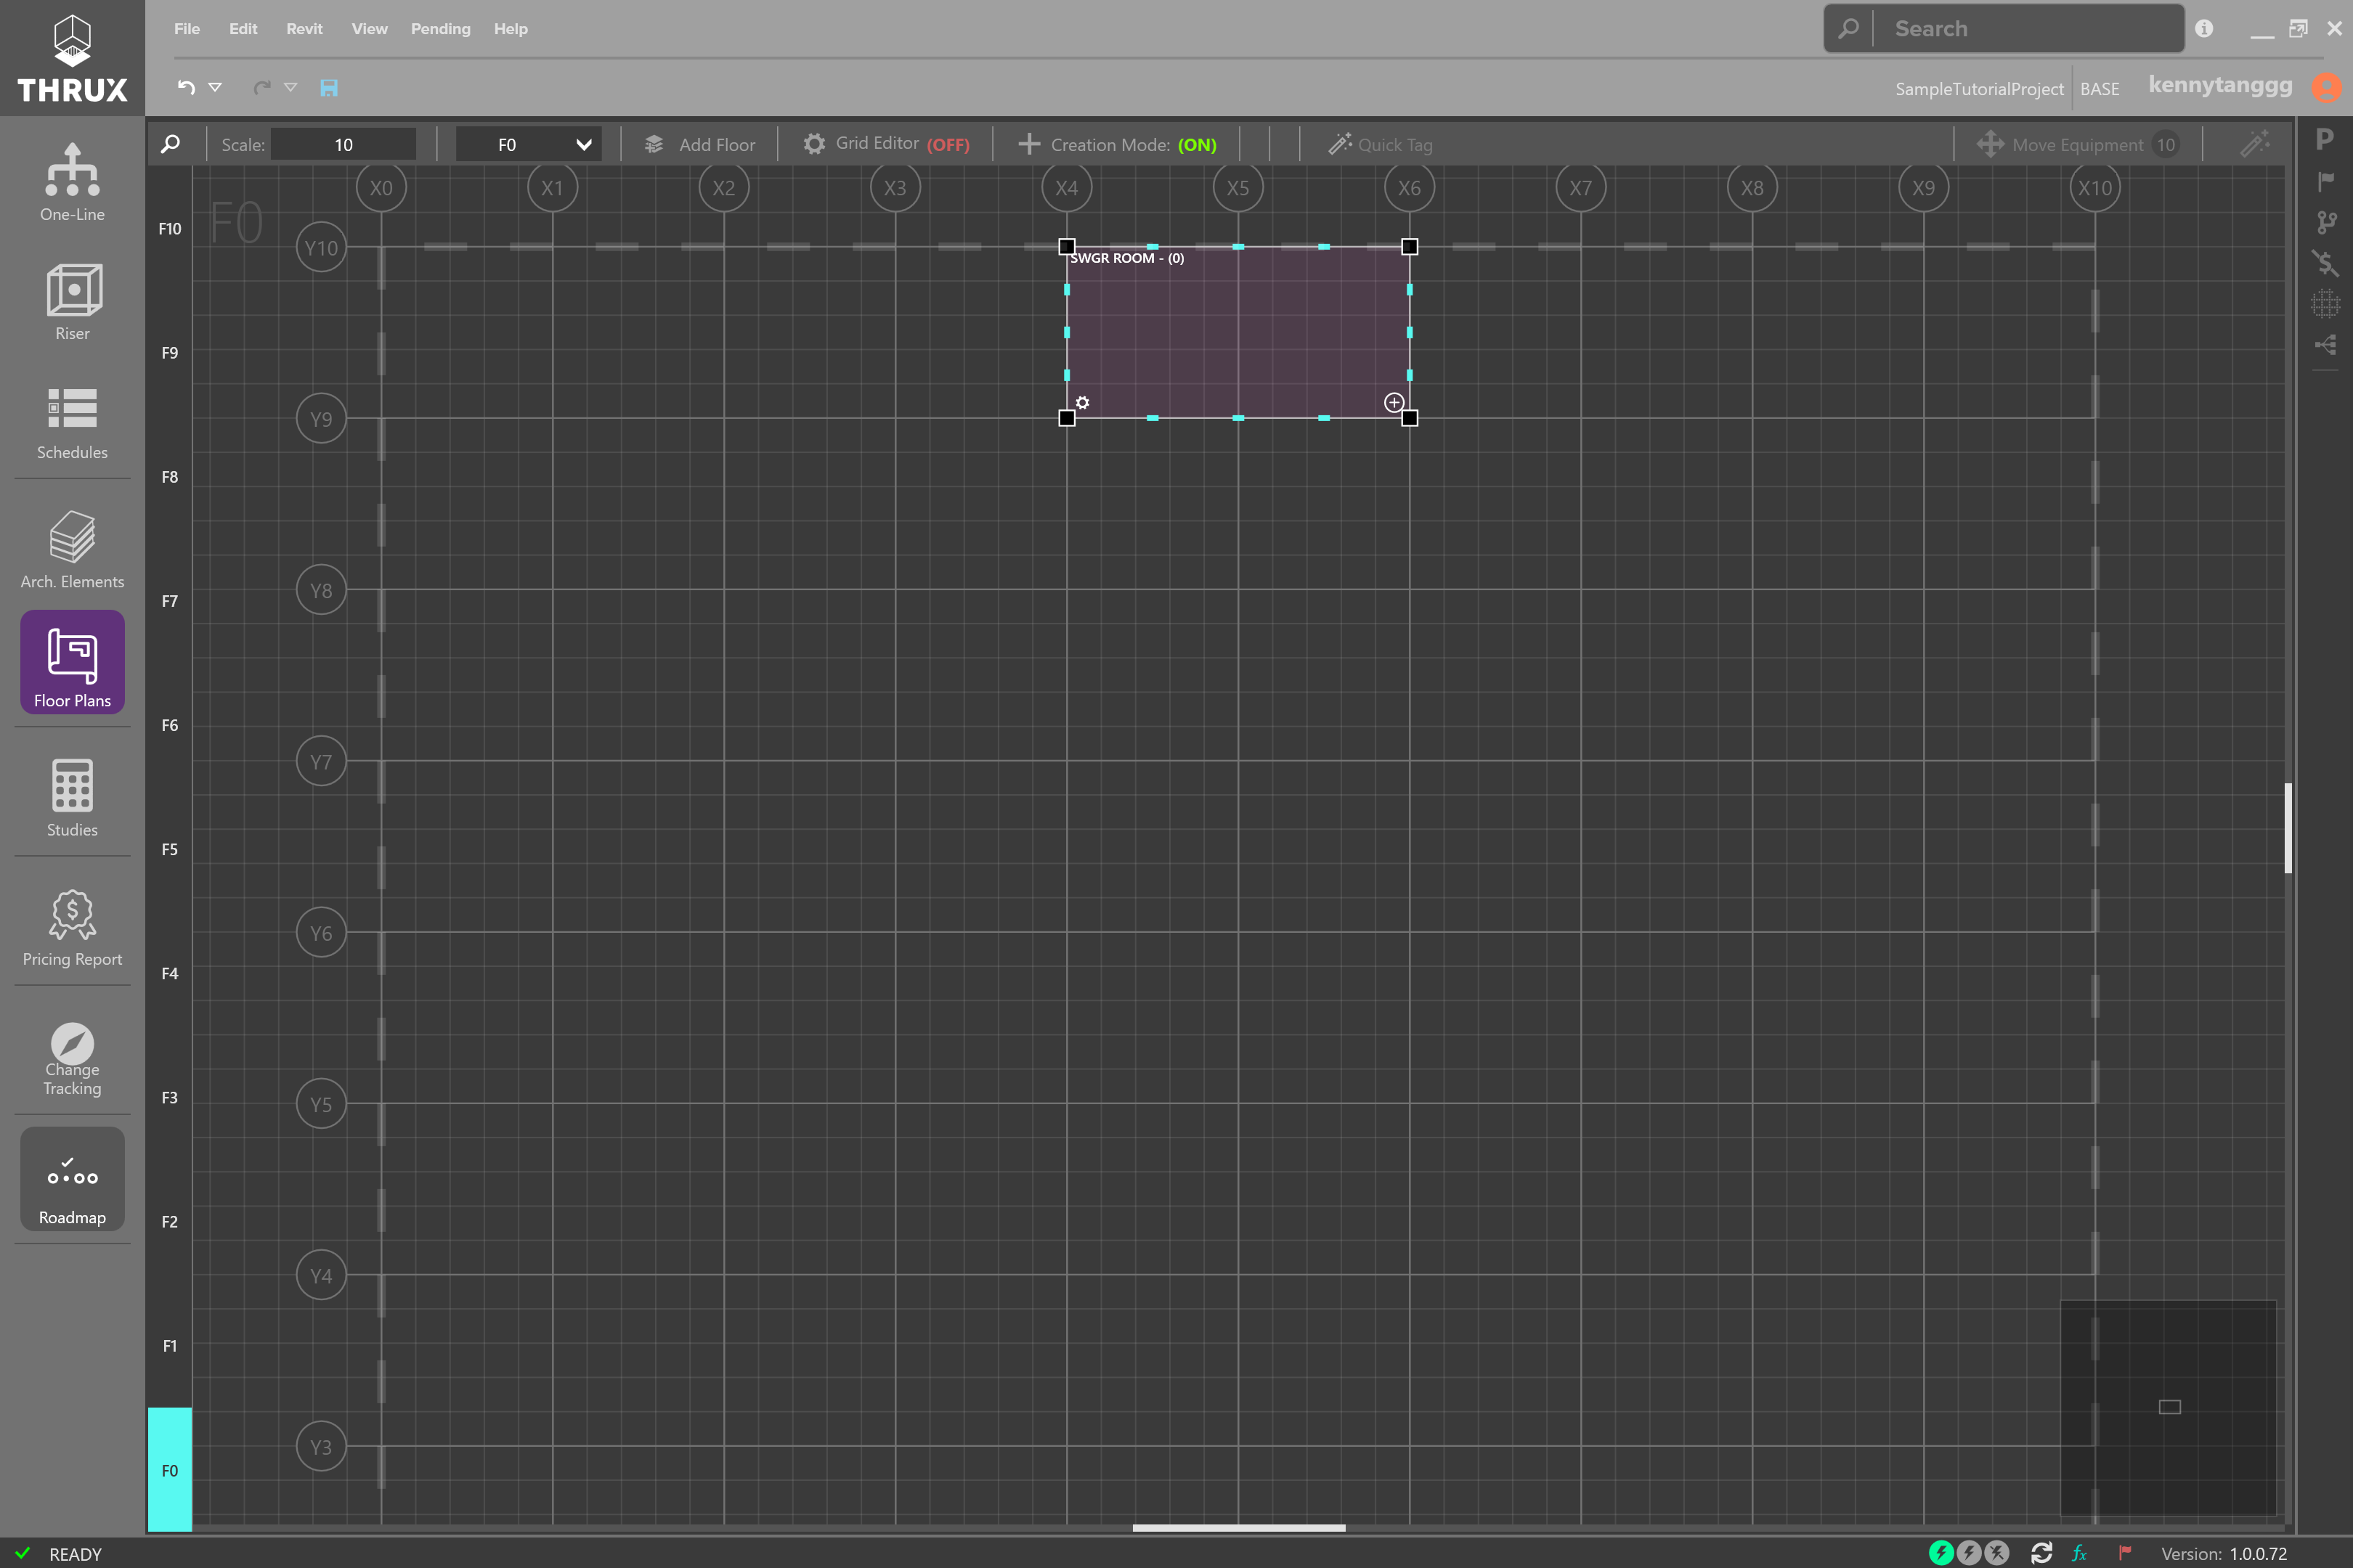Click the middle gray lightning bolt icon

click(1969, 1553)
